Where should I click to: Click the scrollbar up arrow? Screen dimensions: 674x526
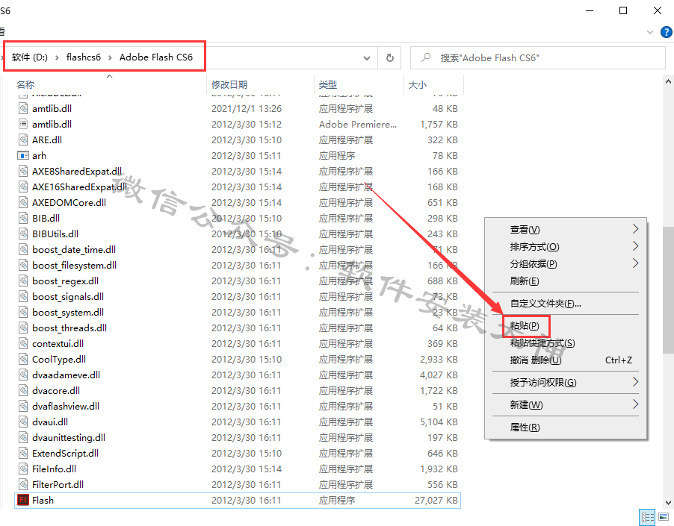pyautogui.click(x=669, y=81)
